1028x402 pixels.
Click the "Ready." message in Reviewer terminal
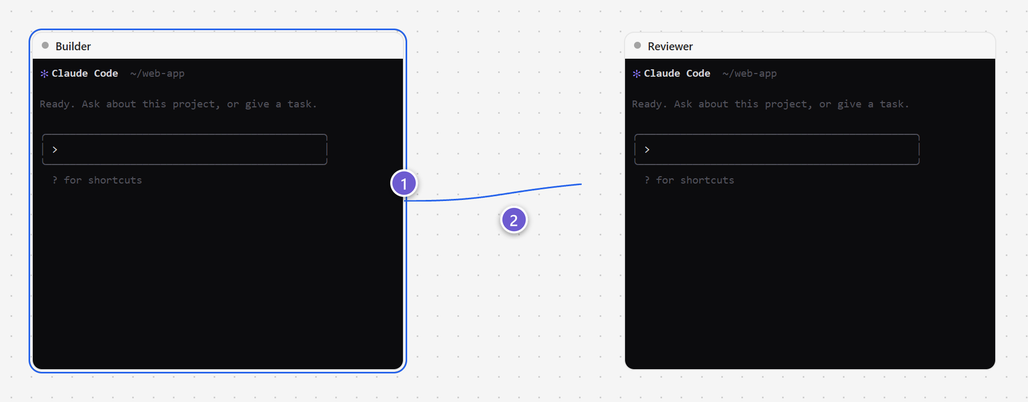[x=770, y=104]
